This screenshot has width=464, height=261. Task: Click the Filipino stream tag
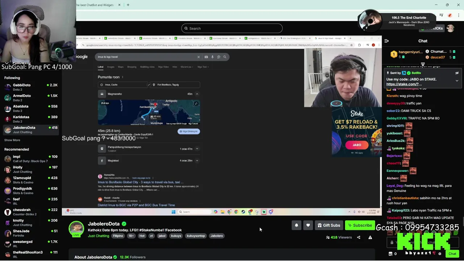[118, 236]
